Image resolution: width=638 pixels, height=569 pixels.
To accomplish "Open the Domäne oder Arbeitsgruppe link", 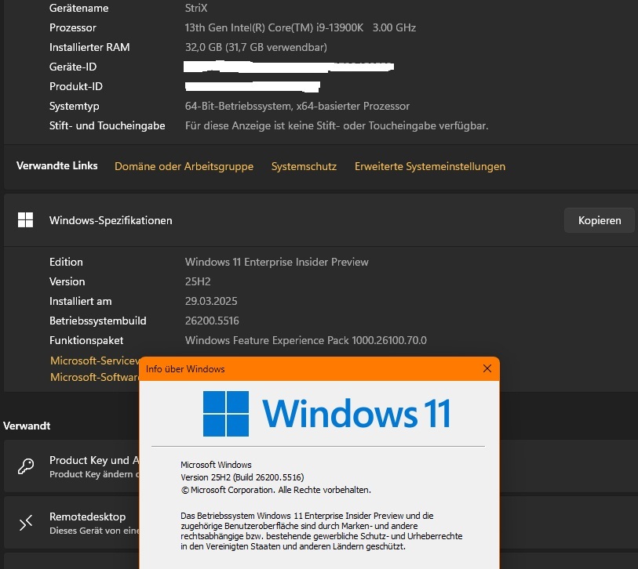I will (184, 166).
